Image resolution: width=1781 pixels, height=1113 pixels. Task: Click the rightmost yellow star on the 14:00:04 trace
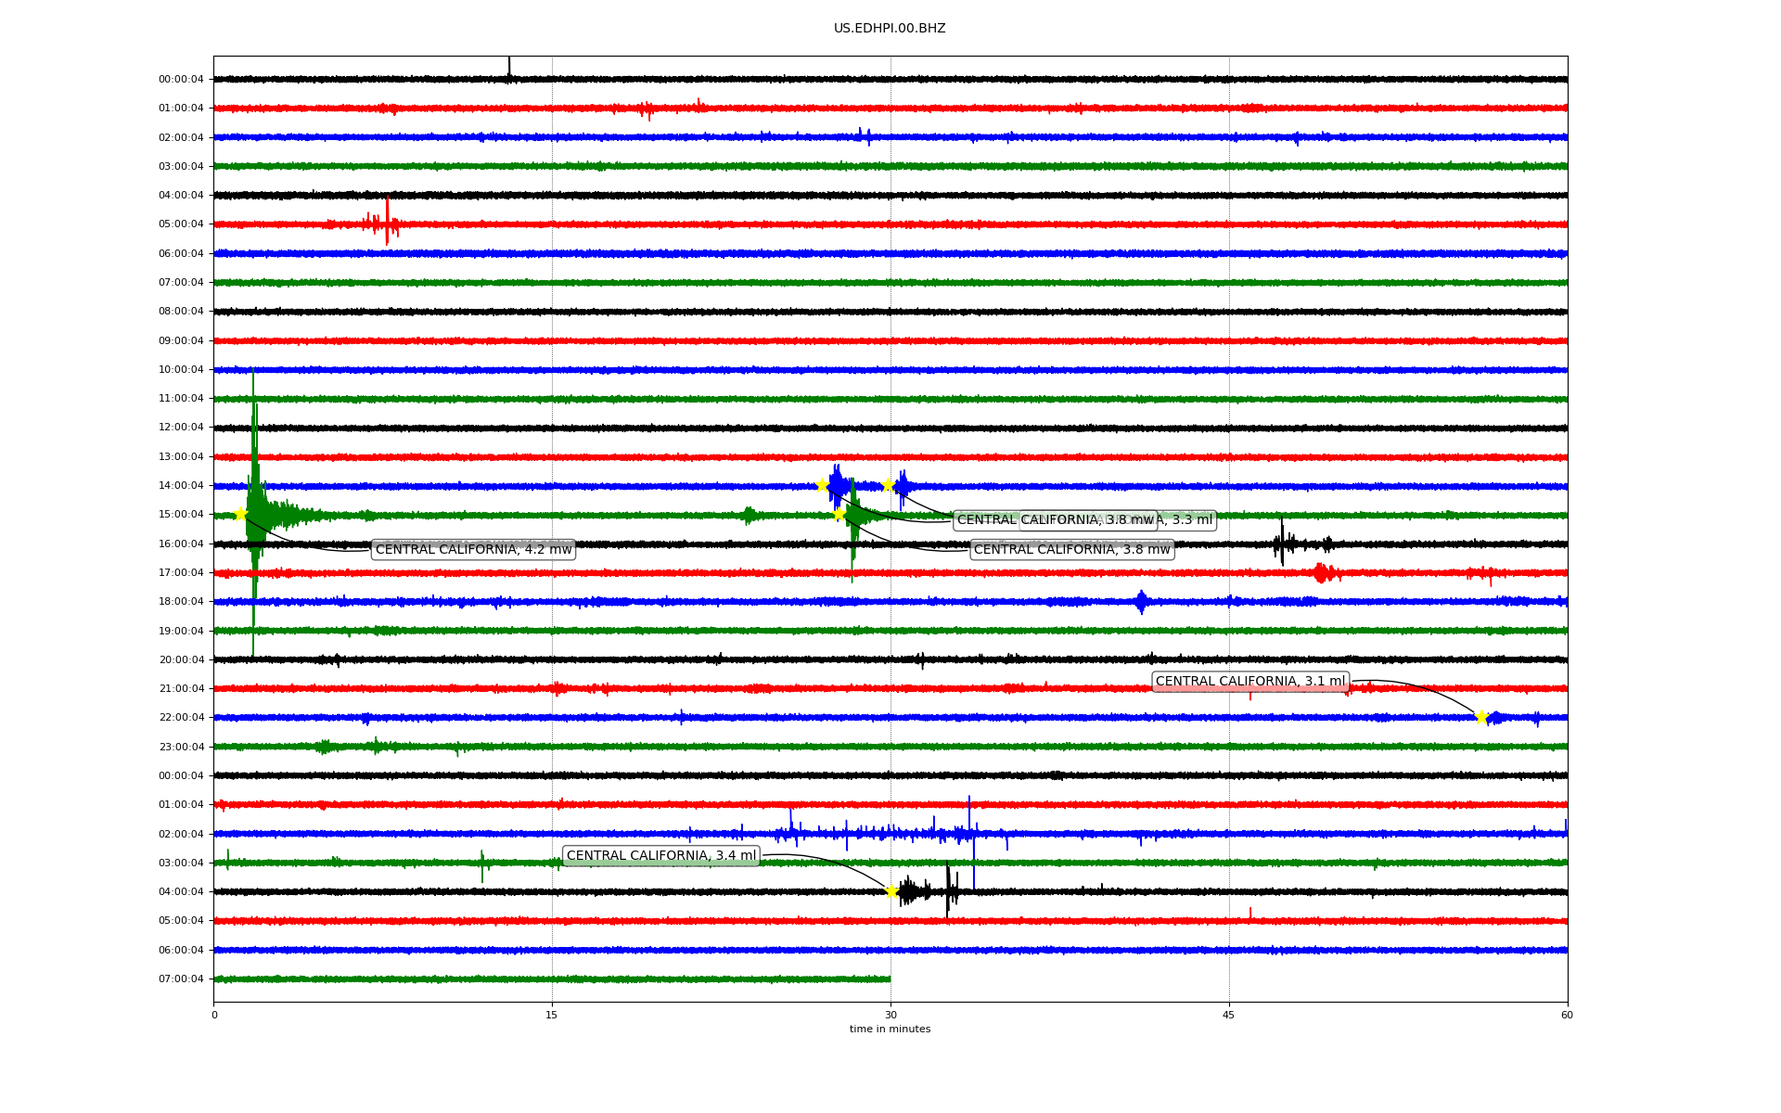pos(888,485)
